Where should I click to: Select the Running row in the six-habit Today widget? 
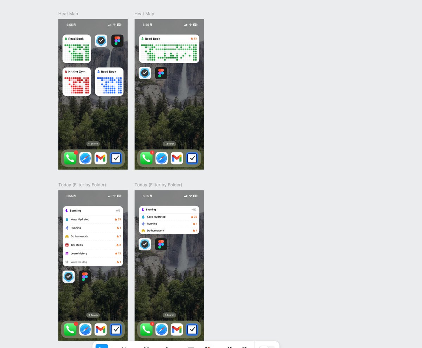93,228
